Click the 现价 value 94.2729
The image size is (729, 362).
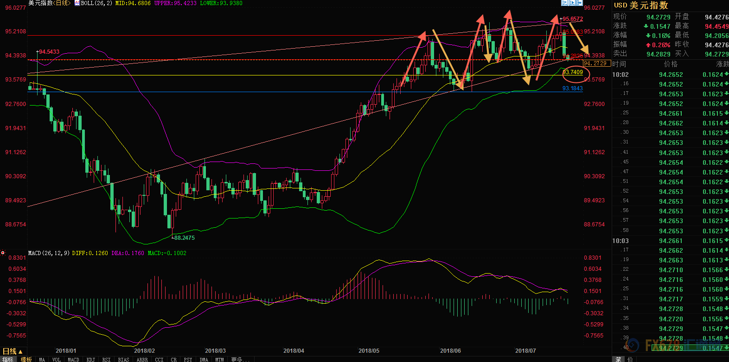coord(659,17)
